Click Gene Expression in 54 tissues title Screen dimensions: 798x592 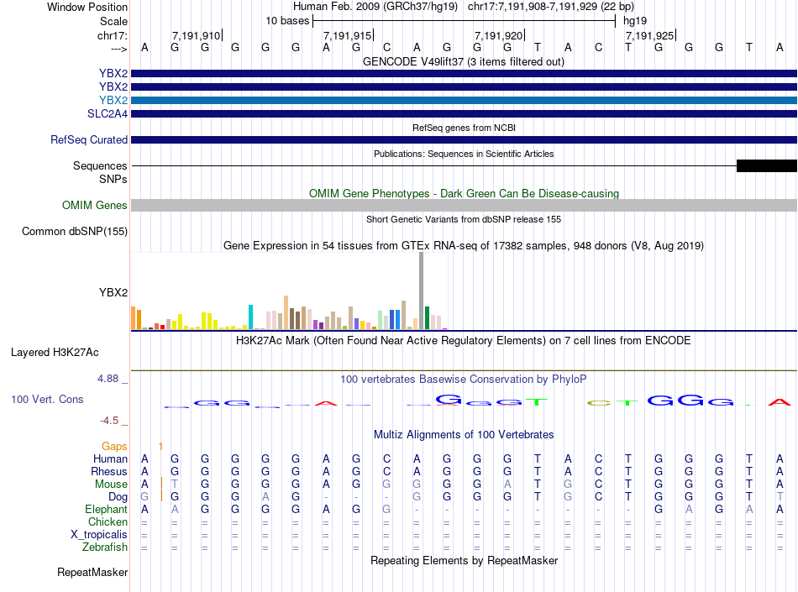point(464,246)
